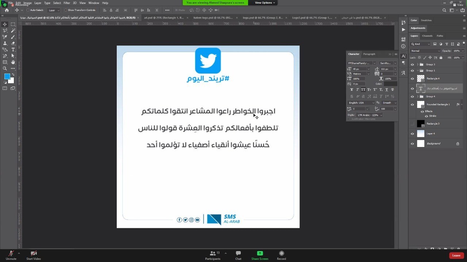Click the blue foreground color swatch
467x262 pixels.
(x=7, y=76)
